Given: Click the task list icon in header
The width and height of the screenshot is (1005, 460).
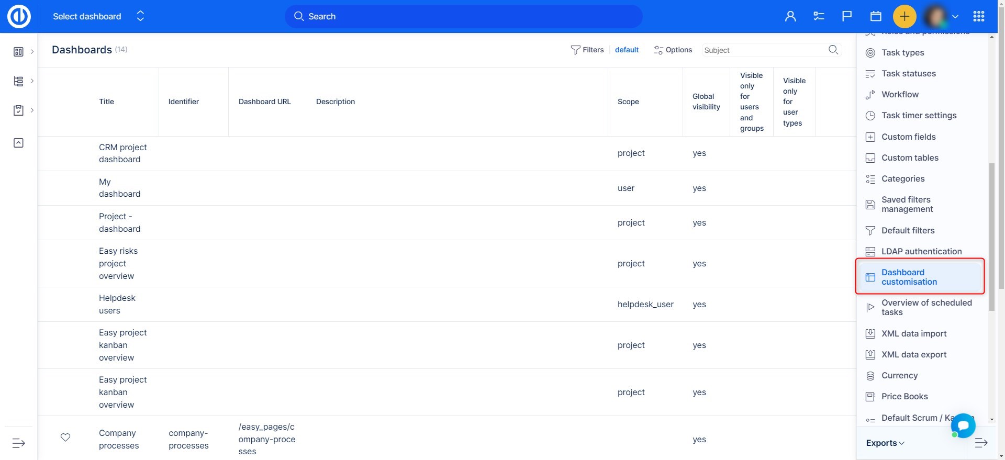Looking at the screenshot, I should [x=819, y=16].
